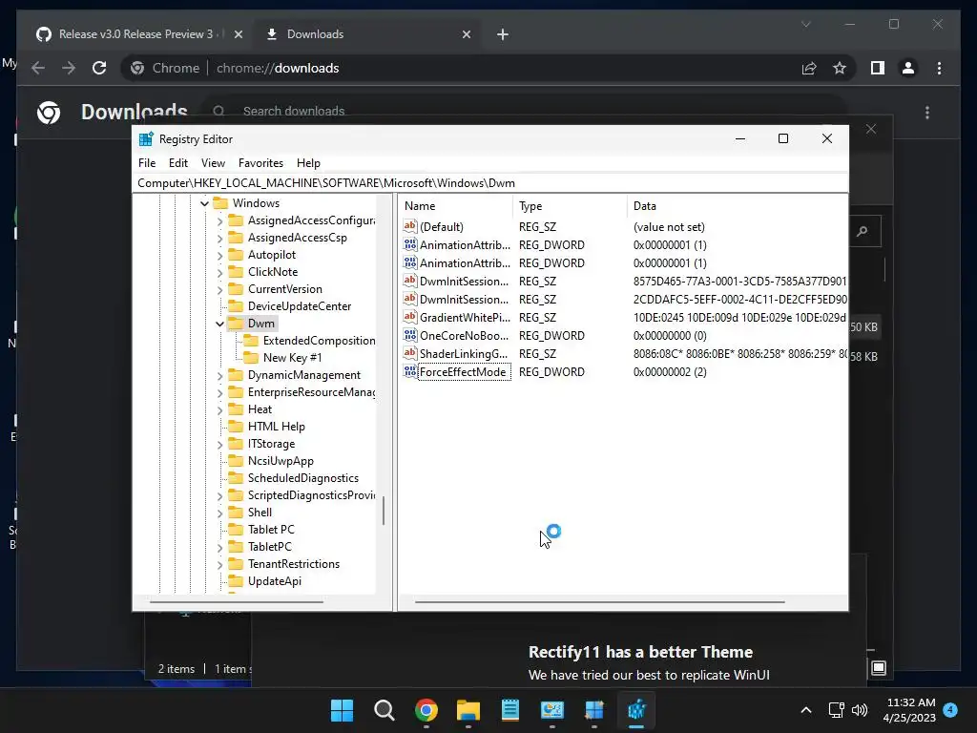The image size is (977, 733).
Task: Show hidden system tray icons
Action: coord(805,710)
